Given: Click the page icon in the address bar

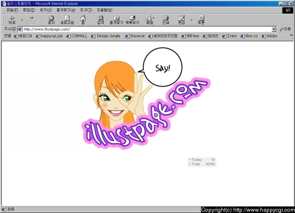Looking at the screenshot, I should tap(20, 29).
